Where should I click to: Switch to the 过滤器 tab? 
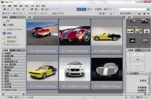(x=5, y=50)
